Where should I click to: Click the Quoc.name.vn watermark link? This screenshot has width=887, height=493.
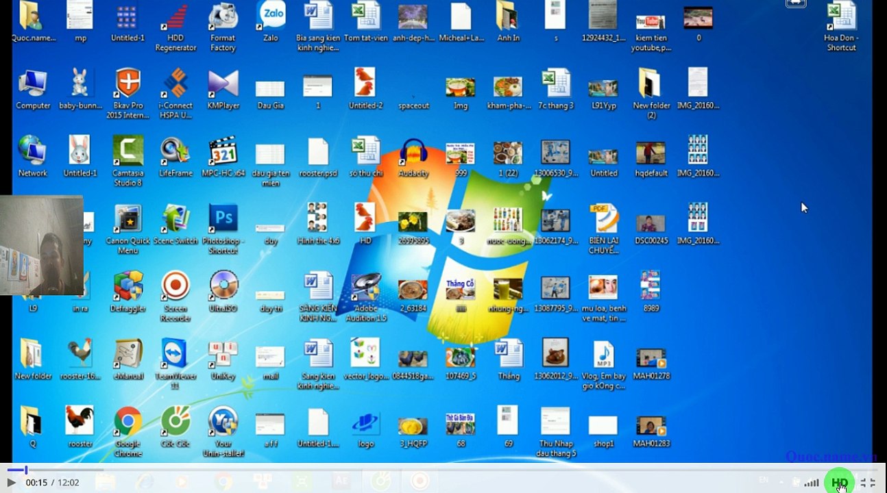pos(831,457)
